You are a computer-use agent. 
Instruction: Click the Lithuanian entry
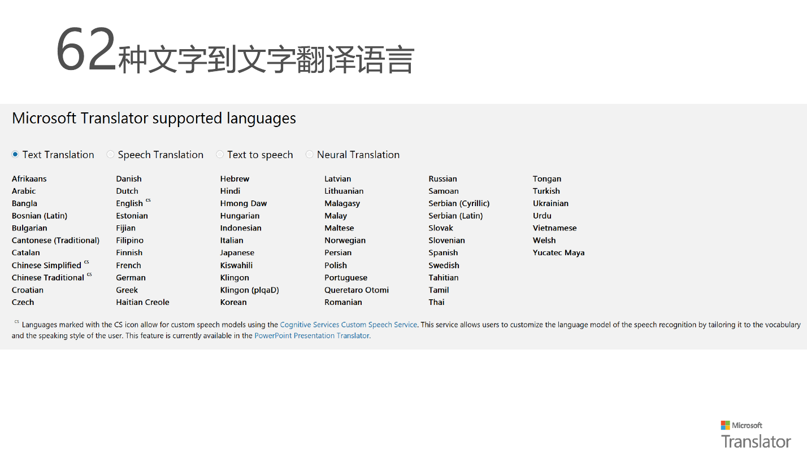click(344, 191)
